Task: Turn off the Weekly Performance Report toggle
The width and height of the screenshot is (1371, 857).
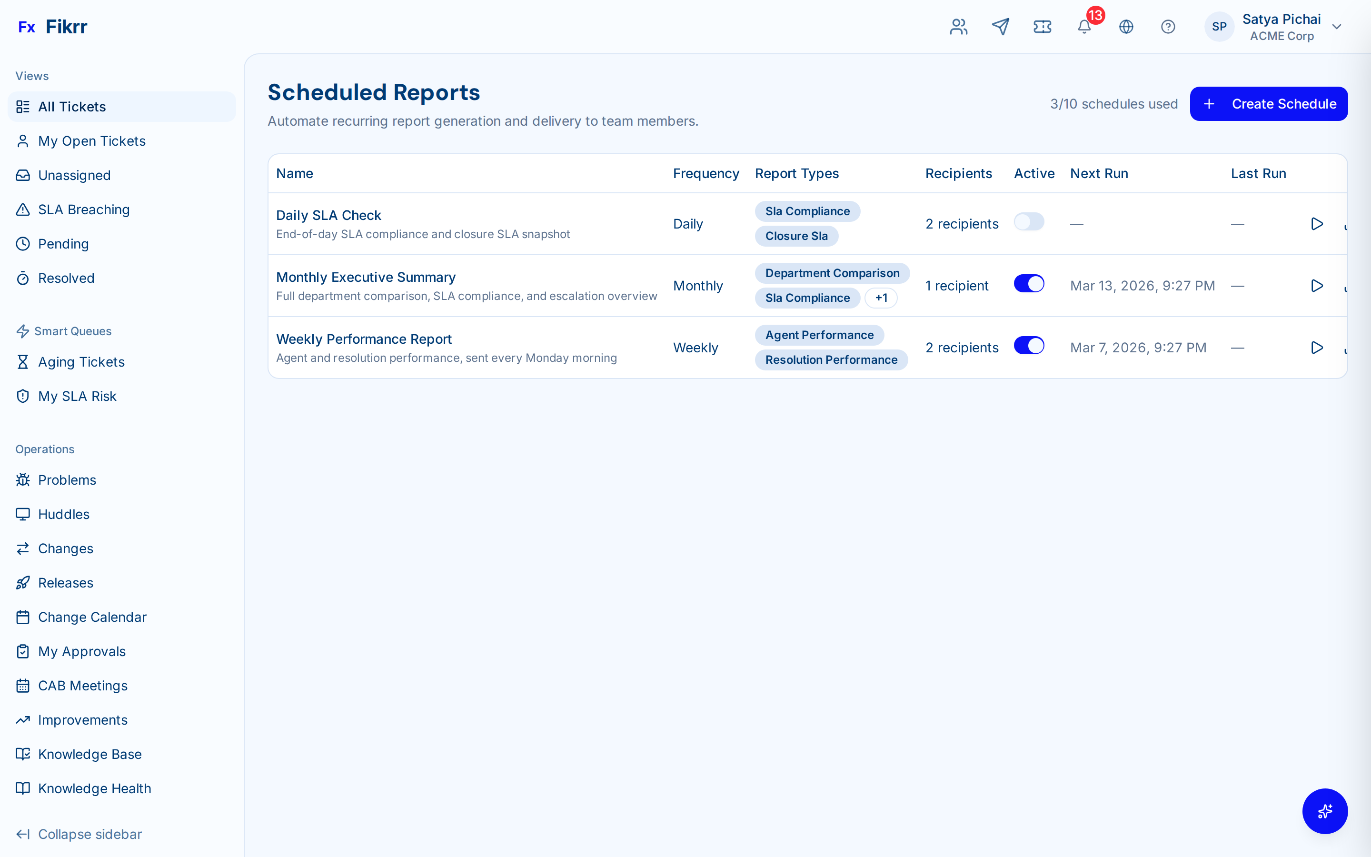Action: coord(1029,345)
